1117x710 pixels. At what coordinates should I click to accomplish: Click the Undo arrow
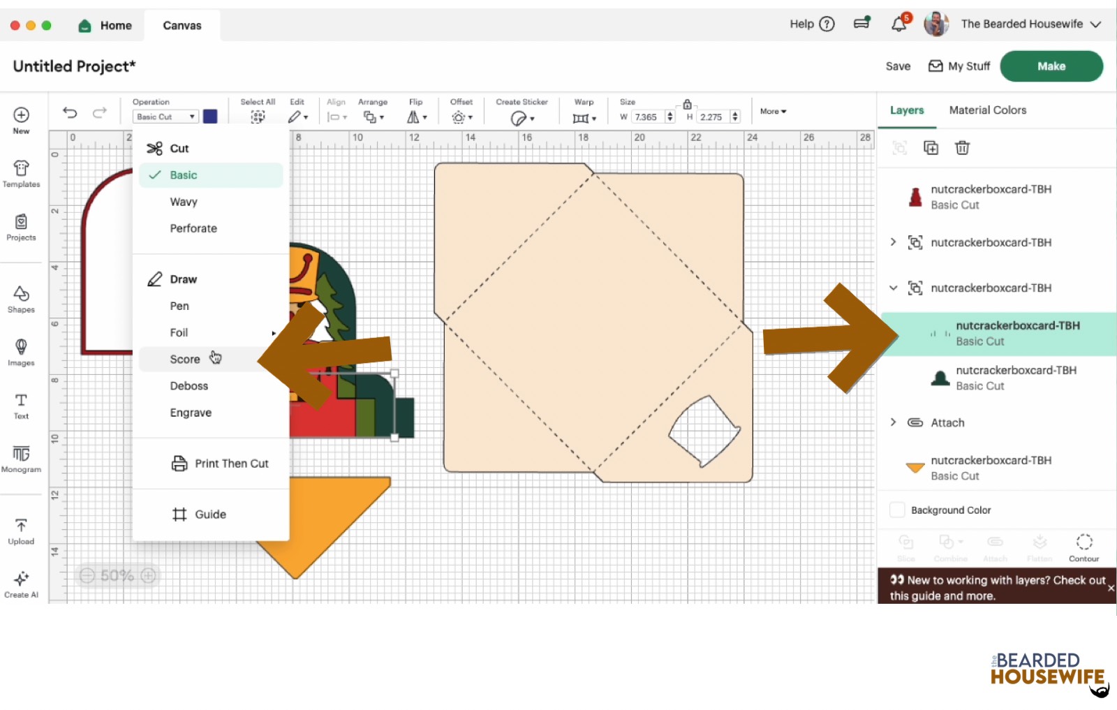70,112
